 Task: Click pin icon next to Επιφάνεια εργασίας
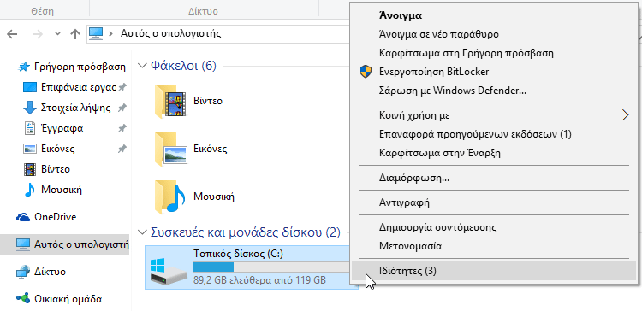122,87
